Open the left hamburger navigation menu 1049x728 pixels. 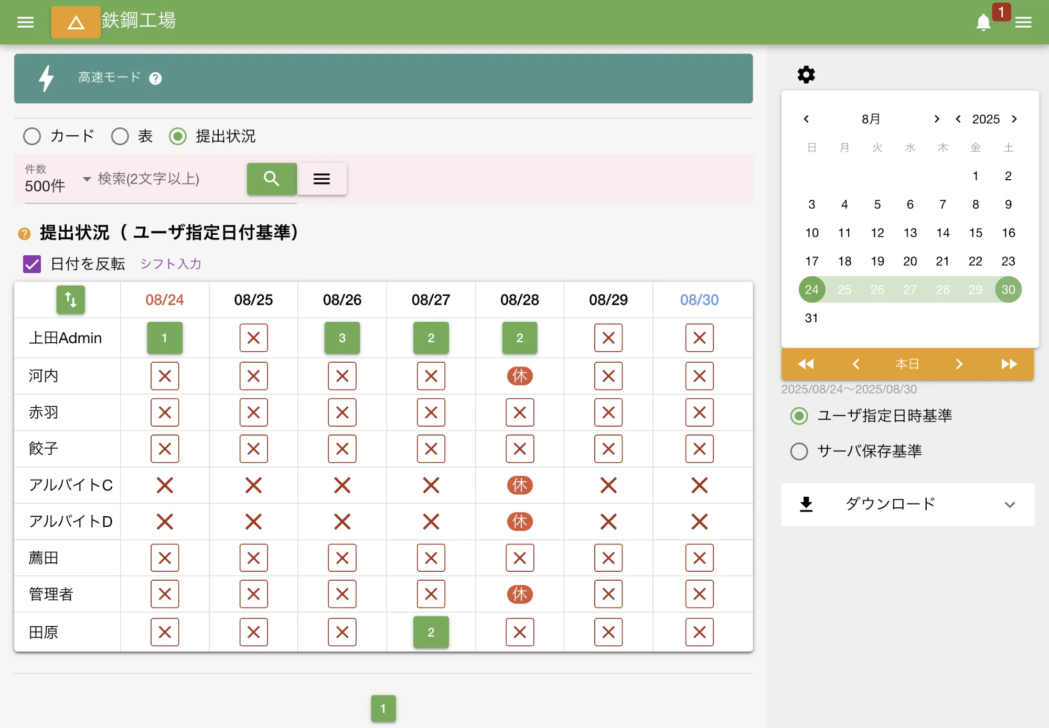tap(25, 21)
